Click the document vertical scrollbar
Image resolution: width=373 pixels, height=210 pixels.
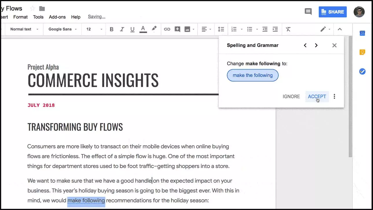pyautogui.click(x=350, y=97)
